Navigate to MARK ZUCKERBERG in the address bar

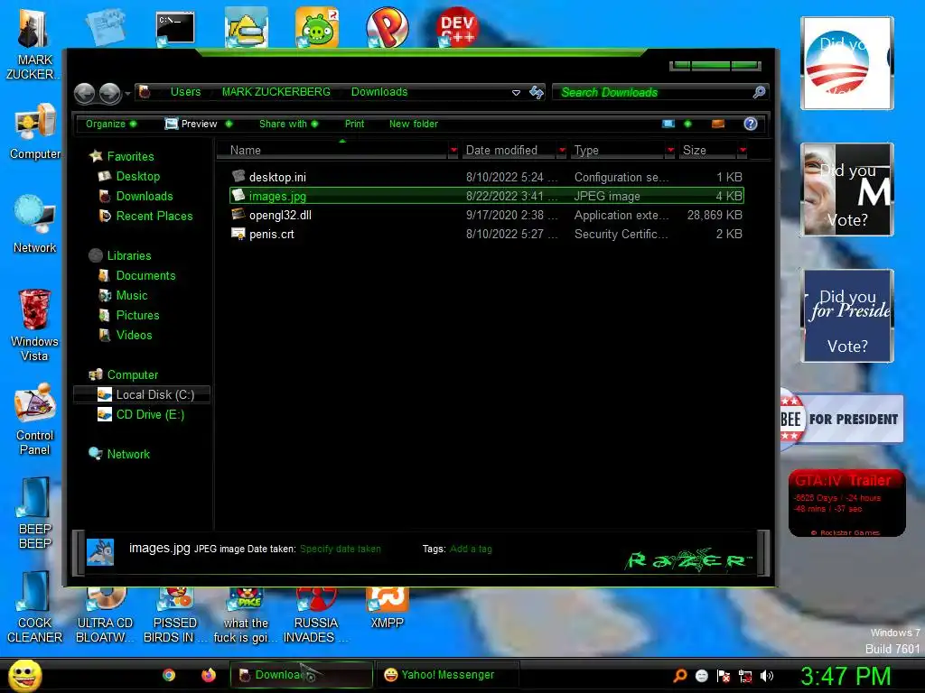(276, 92)
